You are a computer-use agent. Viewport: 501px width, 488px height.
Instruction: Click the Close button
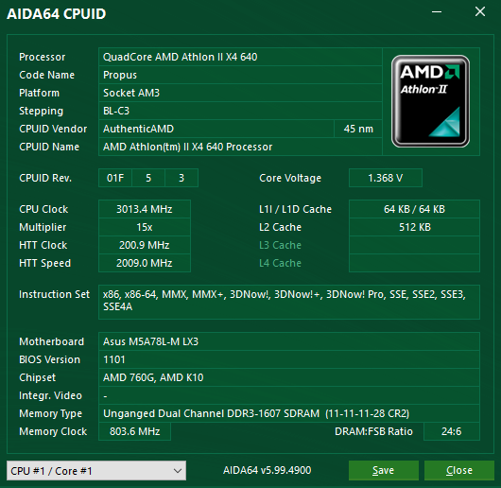tap(459, 470)
